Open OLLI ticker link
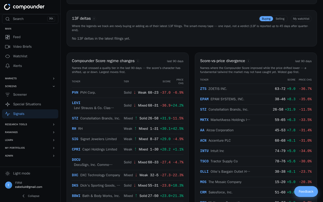The width and height of the screenshot is (323, 202). click(204, 172)
